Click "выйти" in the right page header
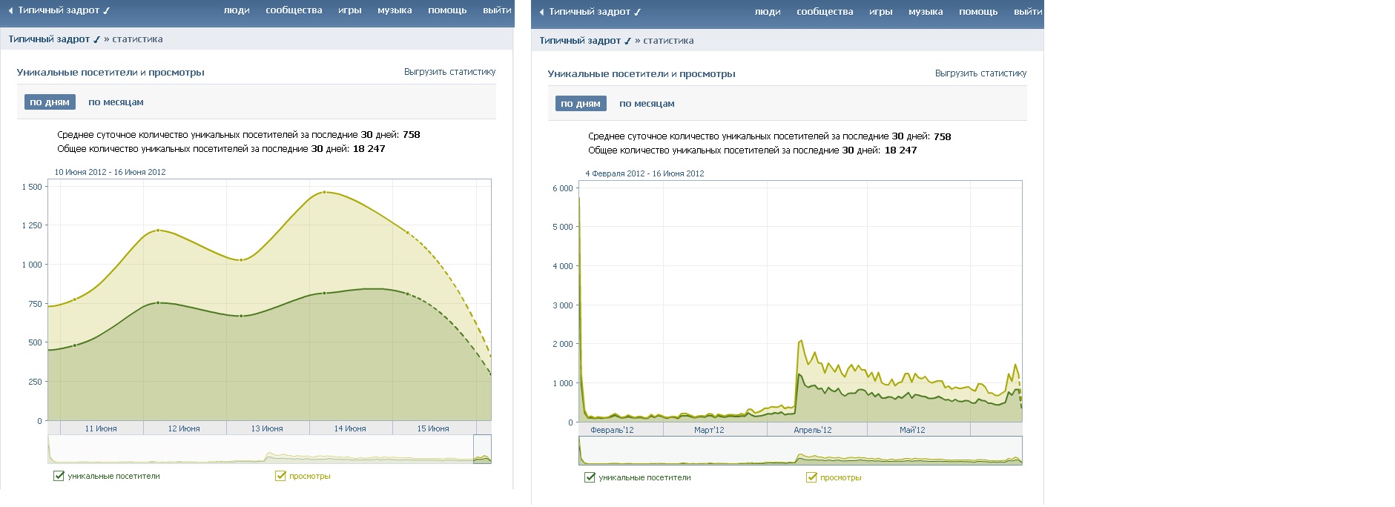1395x507 pixels. click(1028, 12)
